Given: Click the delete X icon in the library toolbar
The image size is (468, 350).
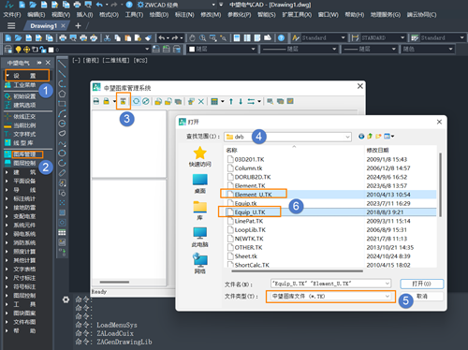Looking at the screenshot, I should point(201,101).
